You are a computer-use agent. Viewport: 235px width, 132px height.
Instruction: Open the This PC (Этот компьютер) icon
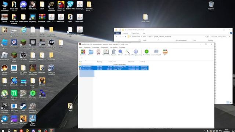tap(4, 6)
